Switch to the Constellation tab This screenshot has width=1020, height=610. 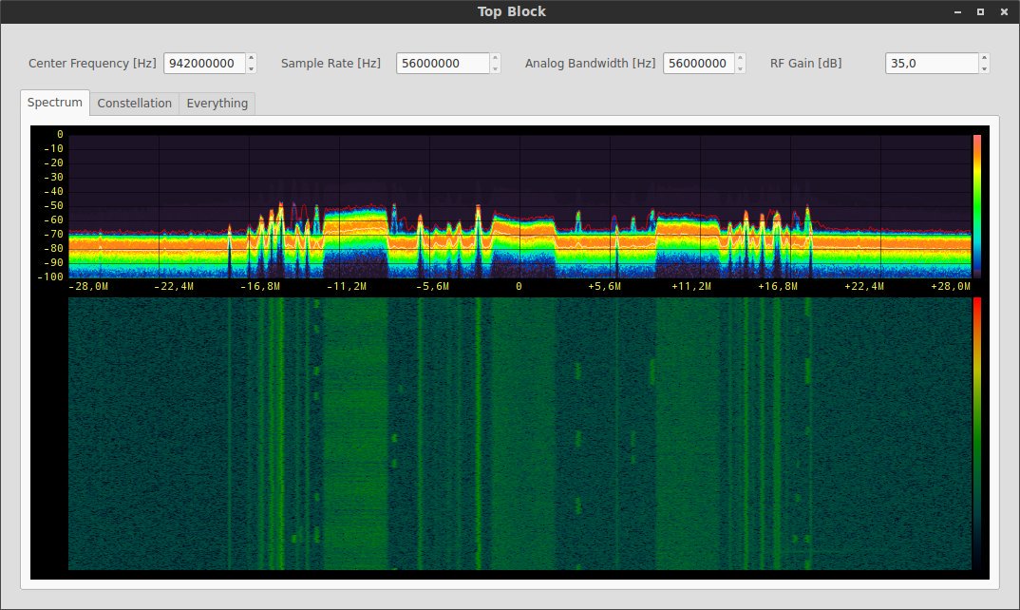(x=135, y=104)
